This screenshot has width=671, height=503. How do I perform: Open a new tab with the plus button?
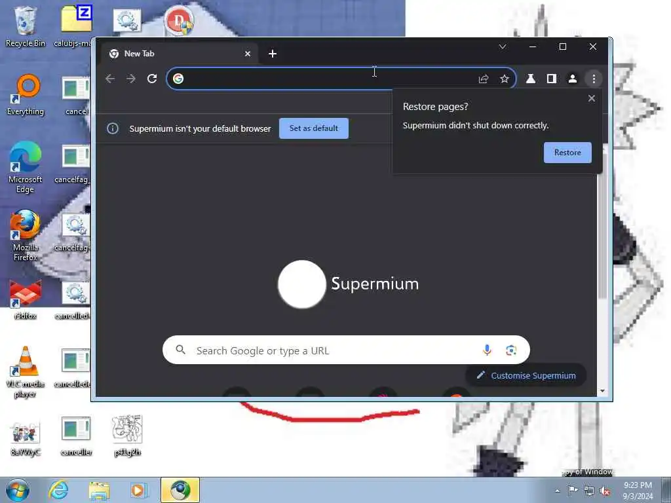pyautogui.click(x=273, y=54)
